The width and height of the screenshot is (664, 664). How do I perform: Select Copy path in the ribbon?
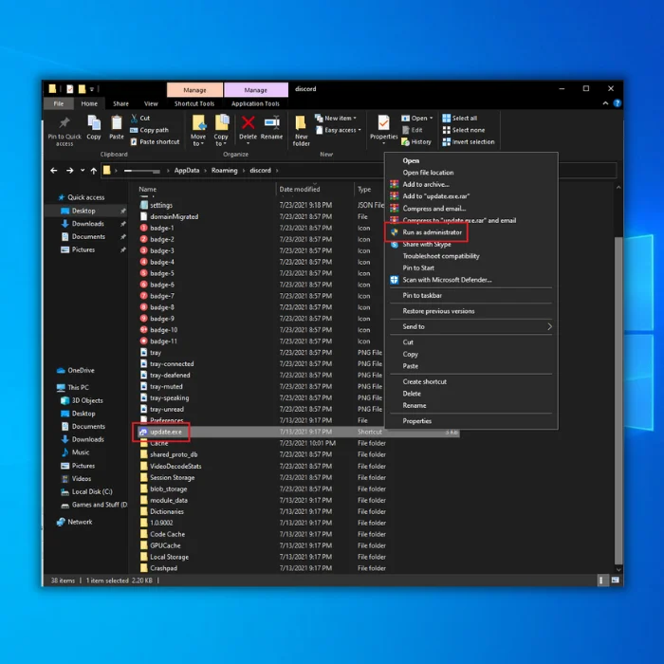coord(149,130)
